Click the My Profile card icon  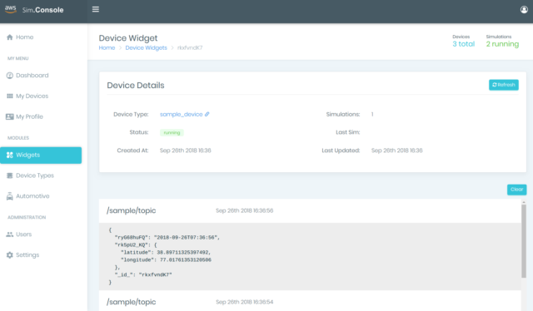point(10,116)
